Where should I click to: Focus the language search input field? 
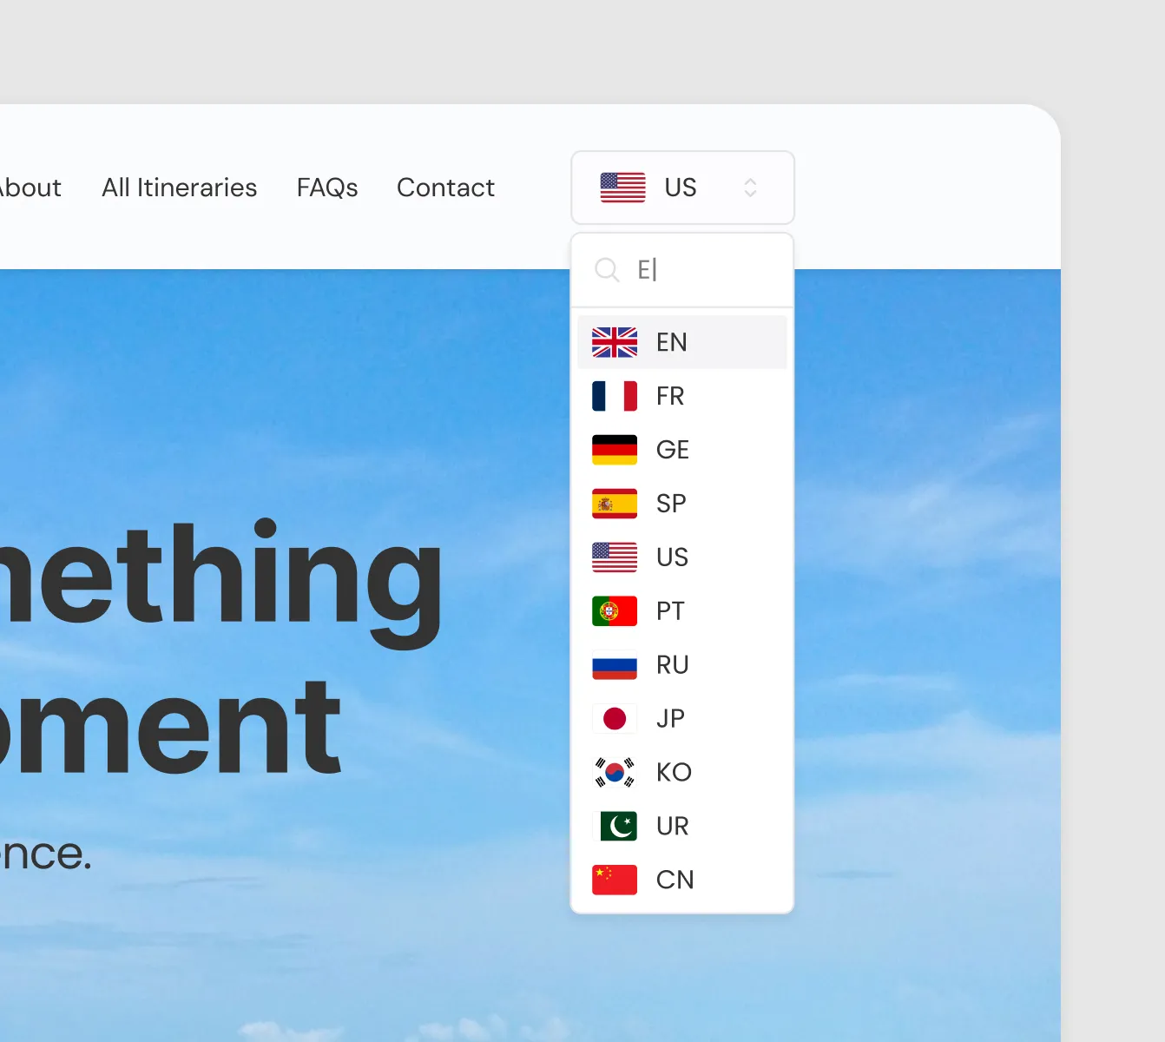click(682, 270)
